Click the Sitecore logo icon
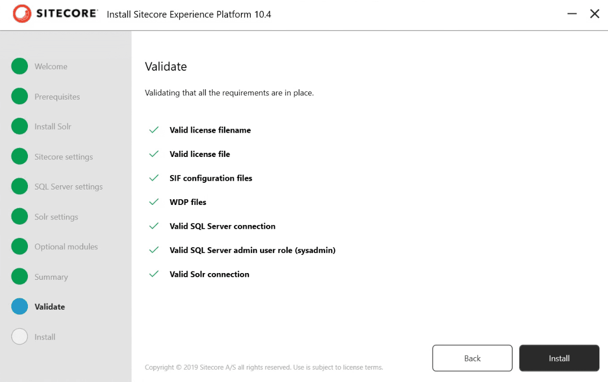This screenshot has width=608, height=382. pos(22,13)
